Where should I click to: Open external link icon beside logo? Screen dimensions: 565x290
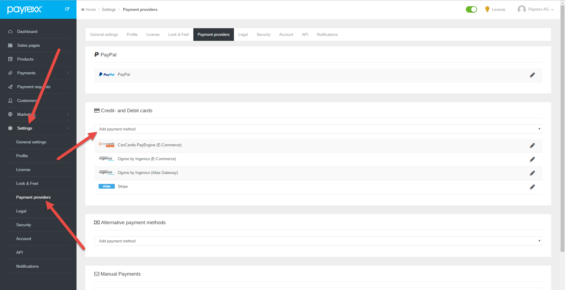pos(67,9)
